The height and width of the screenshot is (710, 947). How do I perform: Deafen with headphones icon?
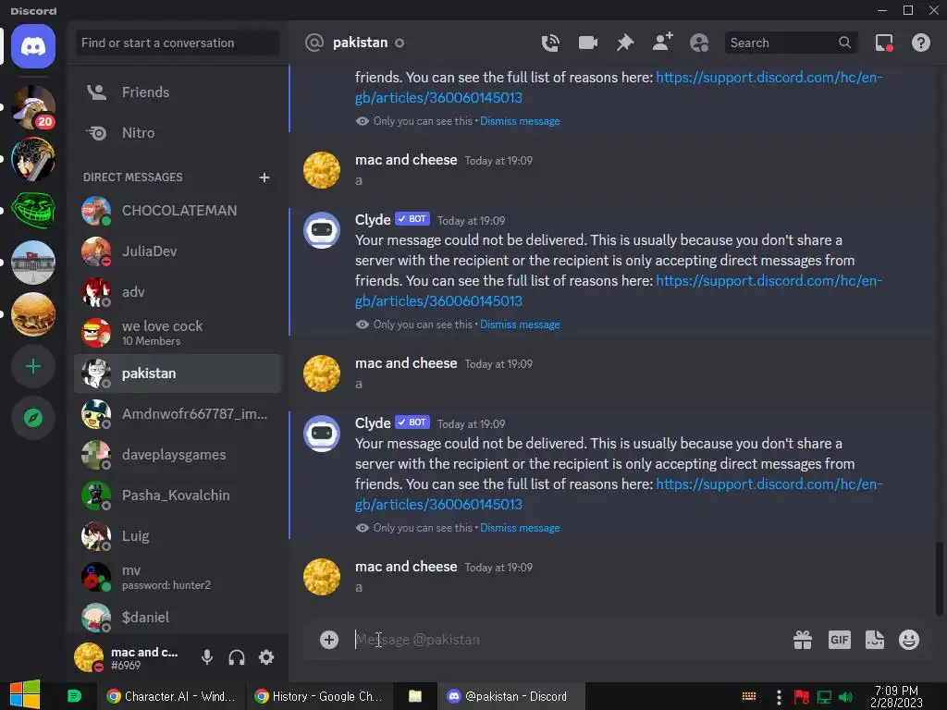pyautogui.click(x=237, y=657)
